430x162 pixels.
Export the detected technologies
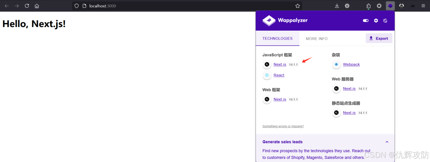point(379,38)
